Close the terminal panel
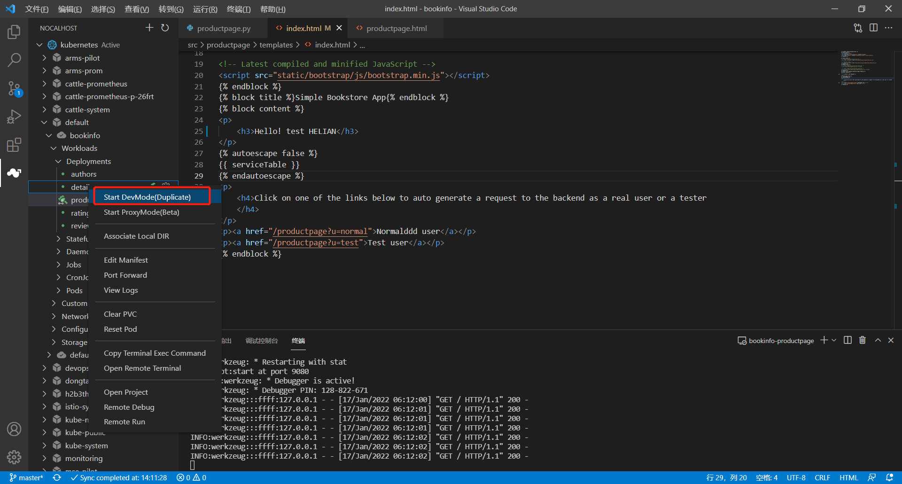The width and height of the screenshot is (902, 484). pos(891,340)
